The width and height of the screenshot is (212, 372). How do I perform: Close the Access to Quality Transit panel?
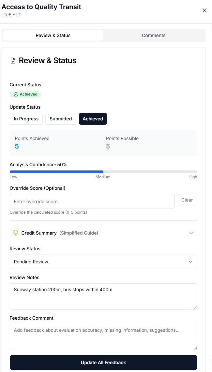point(204,10)
